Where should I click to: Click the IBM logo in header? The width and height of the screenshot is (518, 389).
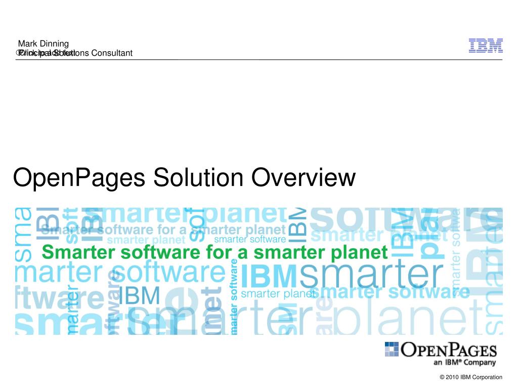pos(485,46)
